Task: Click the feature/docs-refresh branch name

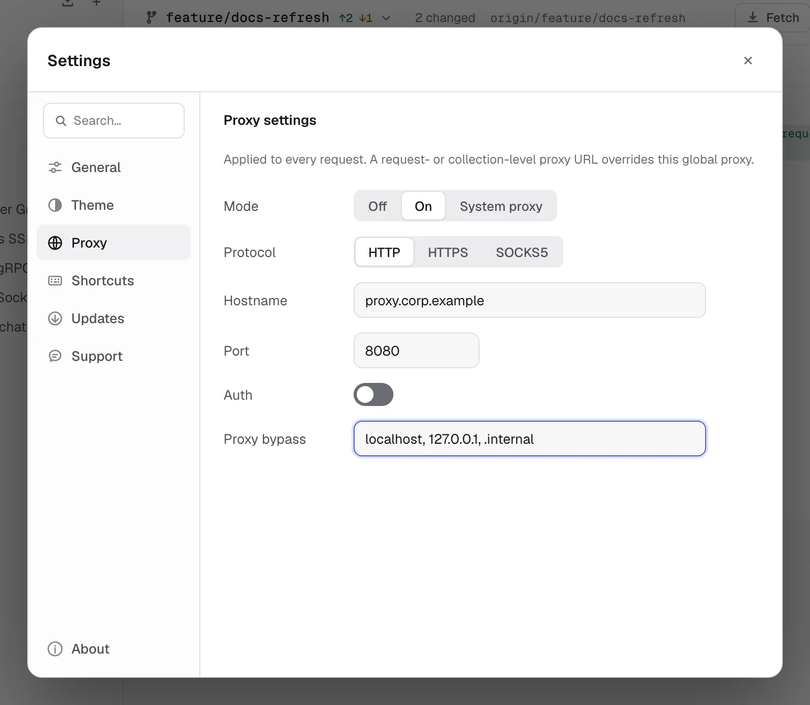Action: [x=248, y=18]
